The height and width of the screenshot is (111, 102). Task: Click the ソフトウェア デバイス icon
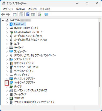pyautogui.click(x=11, y=71)
